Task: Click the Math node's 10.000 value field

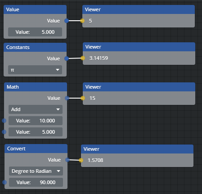Action: tap(36, 121)
